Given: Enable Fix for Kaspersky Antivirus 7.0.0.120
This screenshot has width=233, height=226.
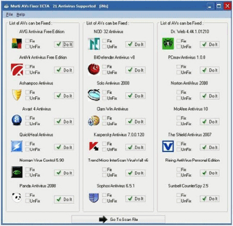Looking at the screenshot, I should point(104,144).
